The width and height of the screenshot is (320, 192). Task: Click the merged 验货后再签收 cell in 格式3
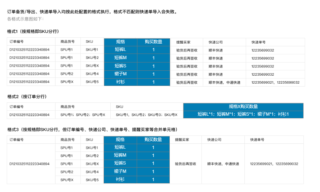coord(185,164)
